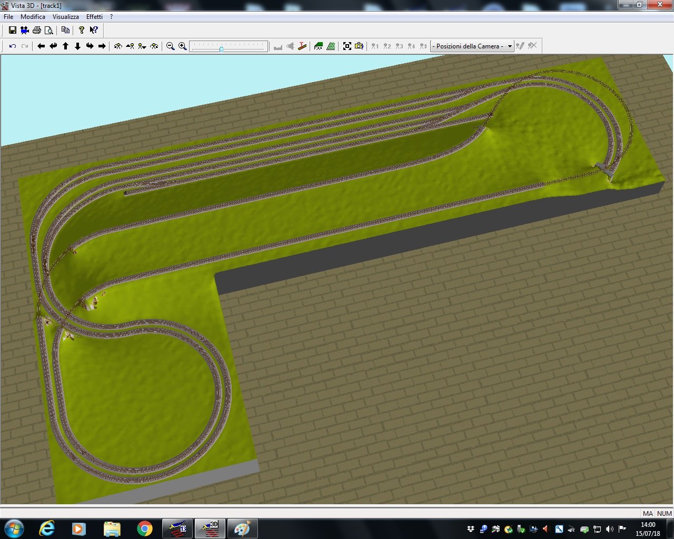
Task: Click the fit-to-view frame icon
Action: coord(347,46)
